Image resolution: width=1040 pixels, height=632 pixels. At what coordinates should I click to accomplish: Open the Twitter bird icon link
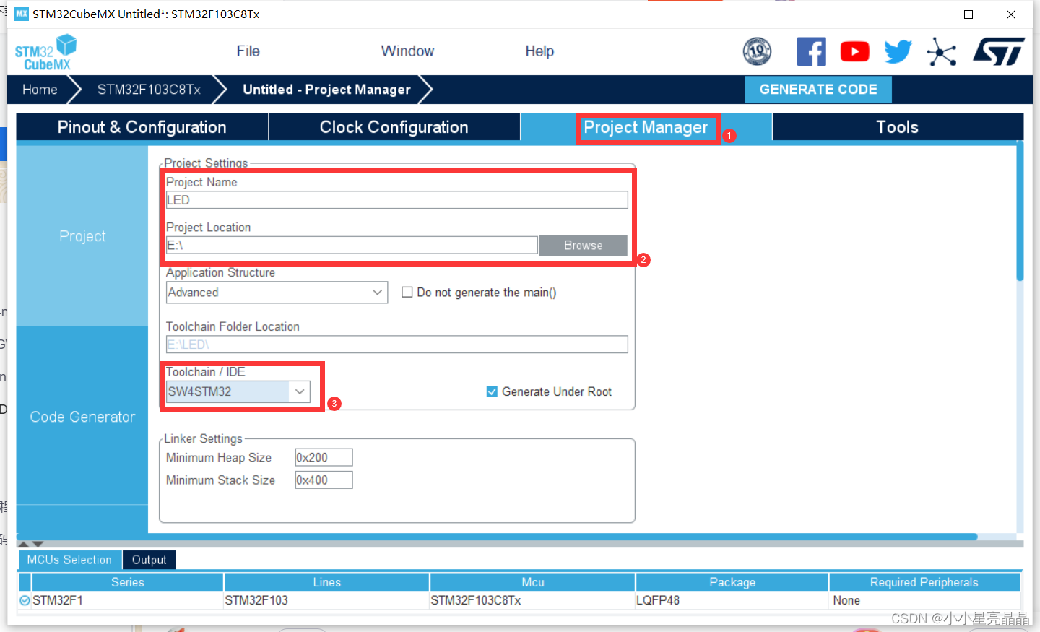(x=898, y=52)
